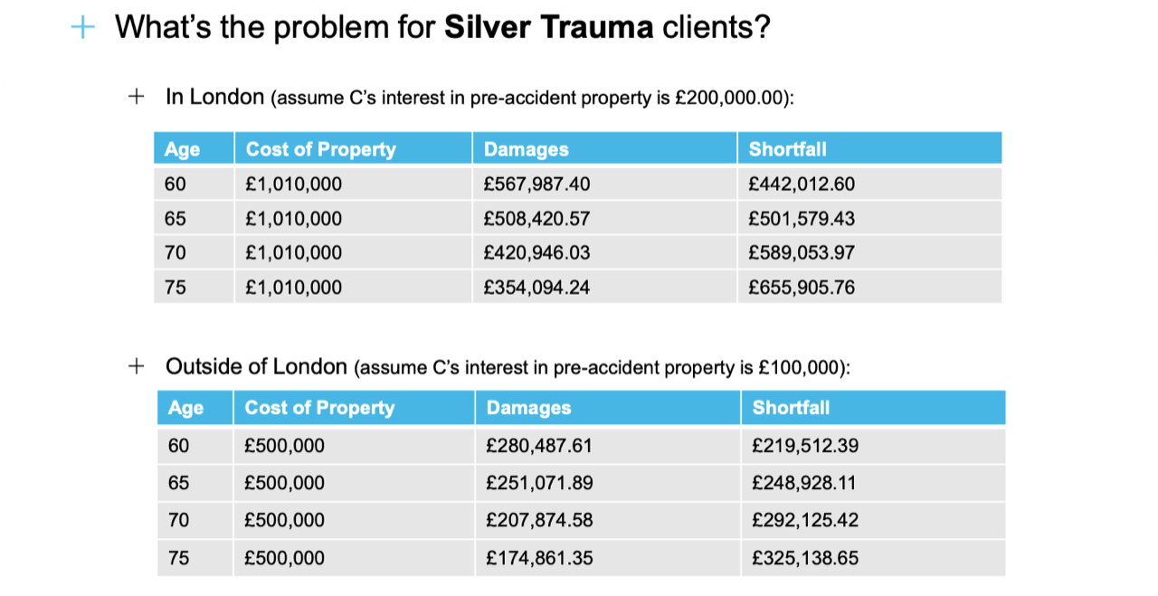The width and height of the screenshot is (1158, 596).
Task: Click the Shortfall header in the London table
Action: (x=787, y=149)
